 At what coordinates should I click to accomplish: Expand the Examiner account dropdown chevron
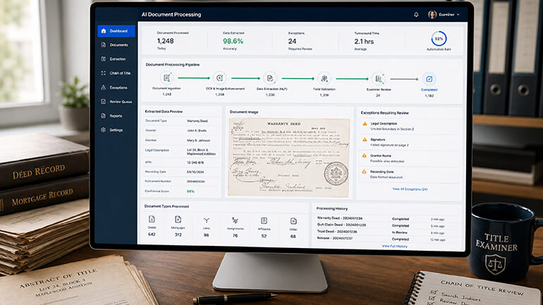[x=458, y=15]
